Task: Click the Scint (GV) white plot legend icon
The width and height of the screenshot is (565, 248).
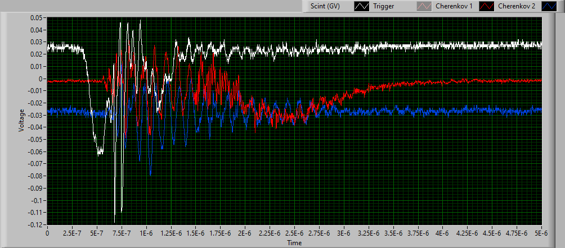Action: tap(362, 7)
